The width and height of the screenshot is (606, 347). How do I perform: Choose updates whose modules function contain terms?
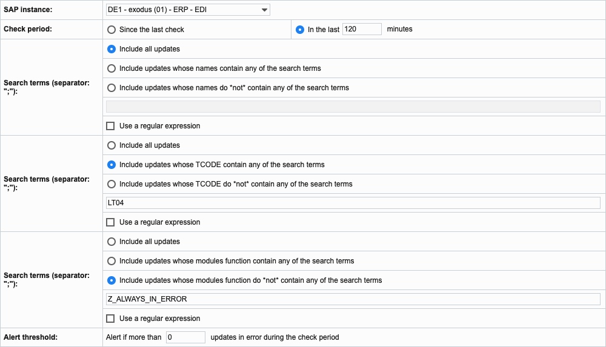(112, 261)
